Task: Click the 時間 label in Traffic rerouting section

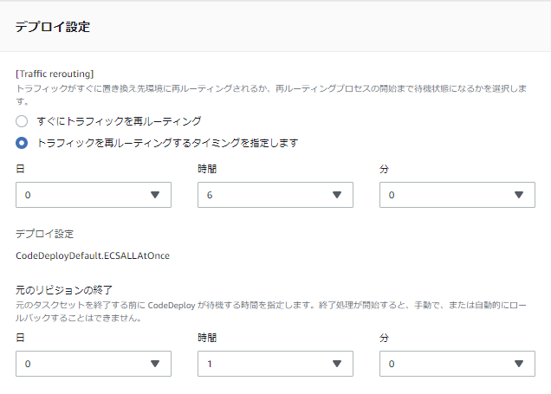Action: coord(208,170)
